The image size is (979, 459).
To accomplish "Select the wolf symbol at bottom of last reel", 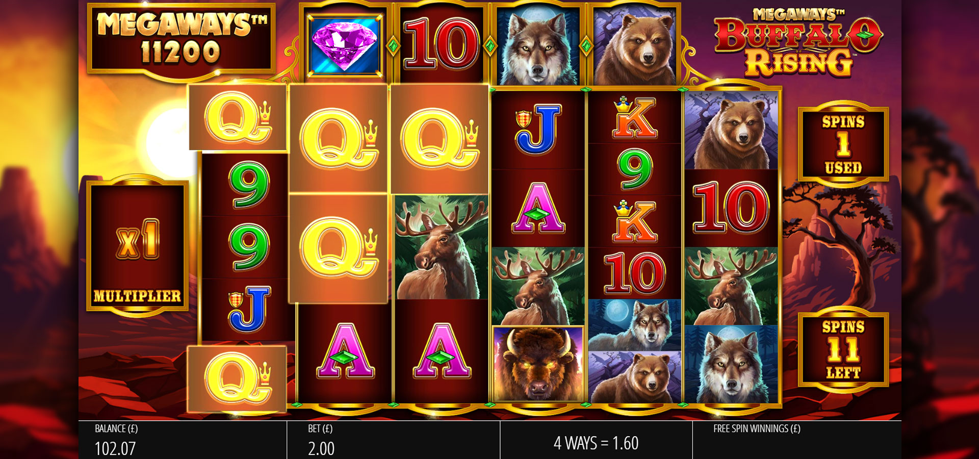I will coord(731,364).
